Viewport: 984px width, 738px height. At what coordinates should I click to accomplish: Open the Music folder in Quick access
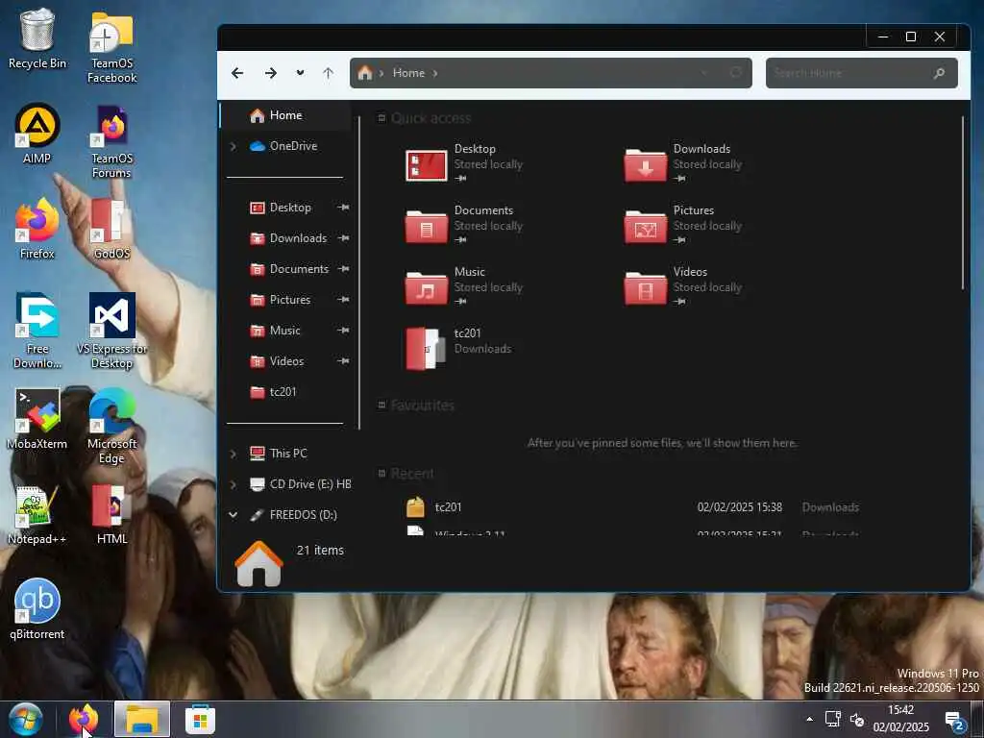tap(464, 287)
